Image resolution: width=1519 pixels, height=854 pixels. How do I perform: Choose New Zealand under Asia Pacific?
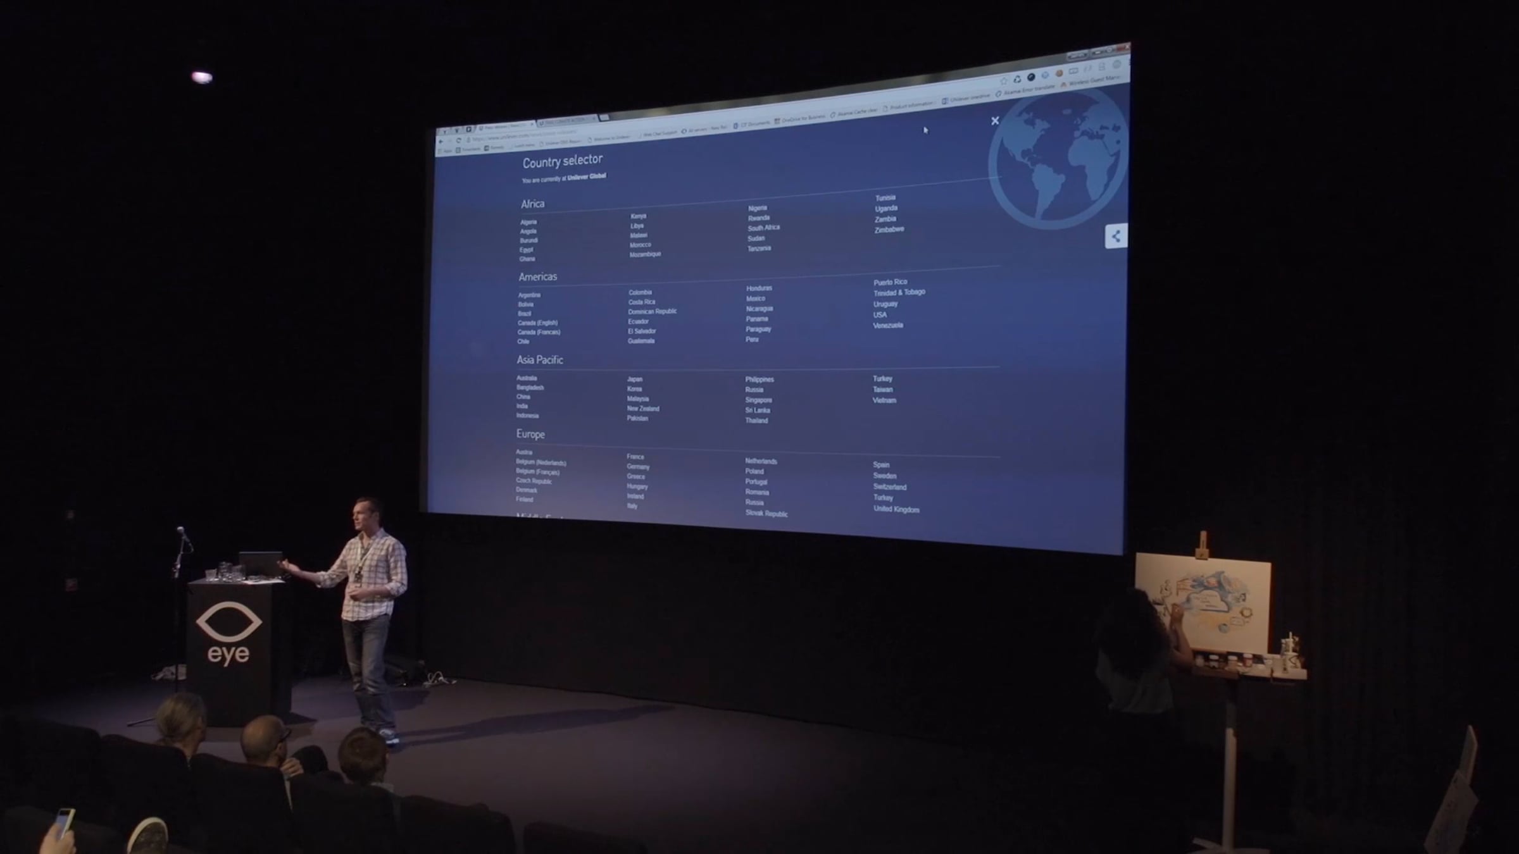[x=643, y=409]
